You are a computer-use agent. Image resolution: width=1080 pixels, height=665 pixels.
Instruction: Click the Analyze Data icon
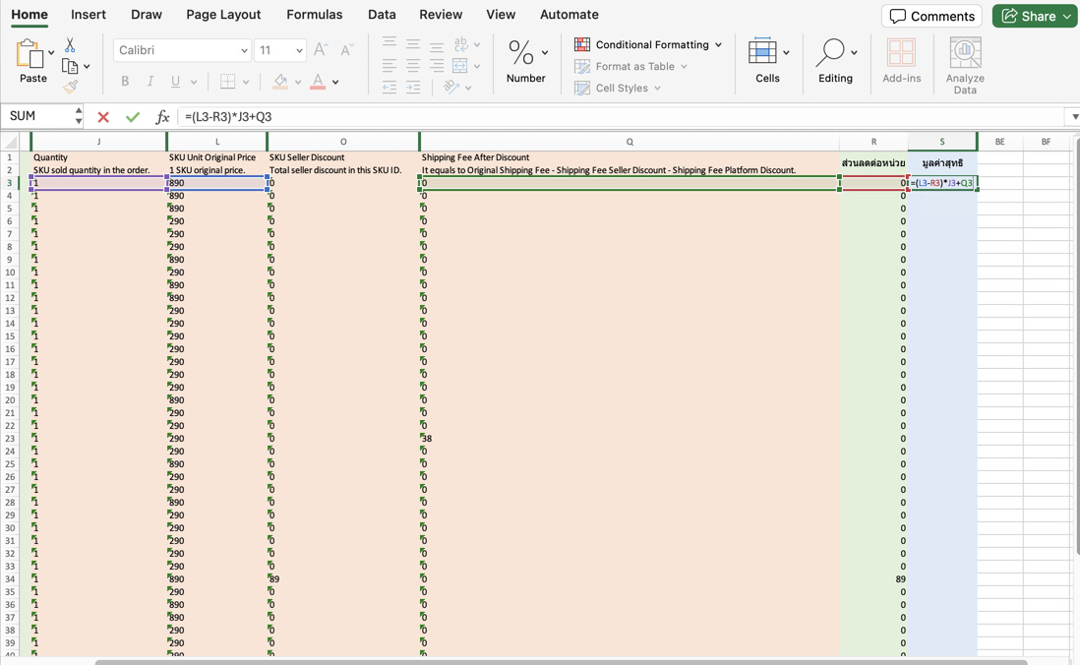[965, 52]
